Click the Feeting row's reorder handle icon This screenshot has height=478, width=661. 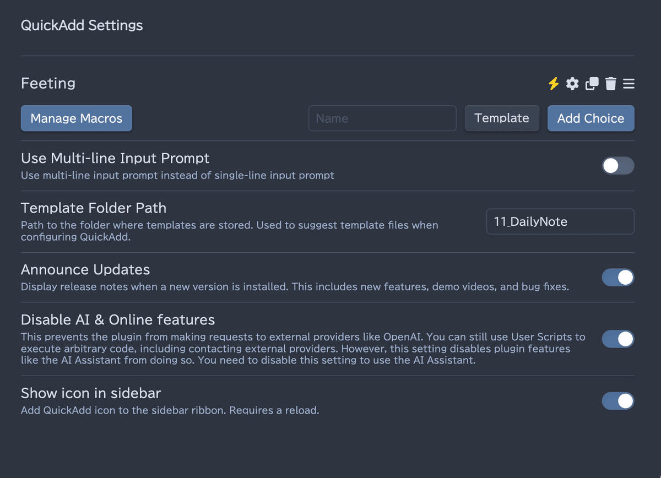pos(629,84)
